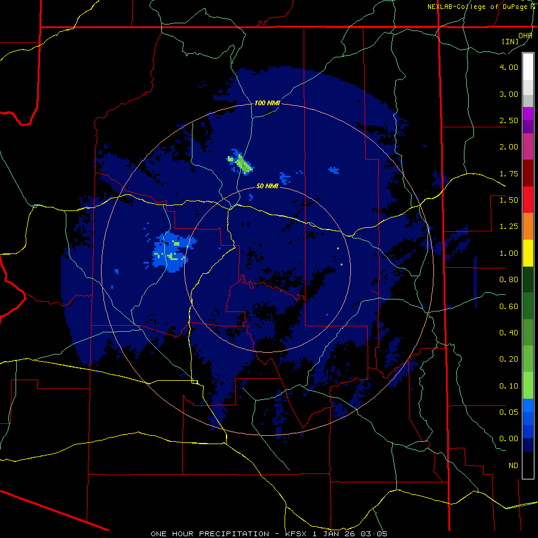
Task: Pick the magenta swatch near 2.50
Action: 528,114
